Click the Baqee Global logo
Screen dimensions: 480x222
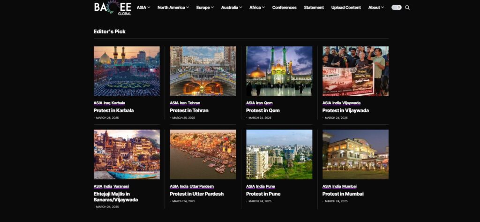112,8
